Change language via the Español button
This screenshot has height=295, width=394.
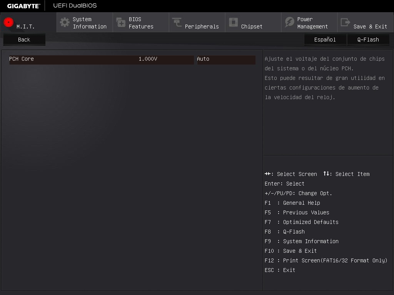tap(325, 40)
